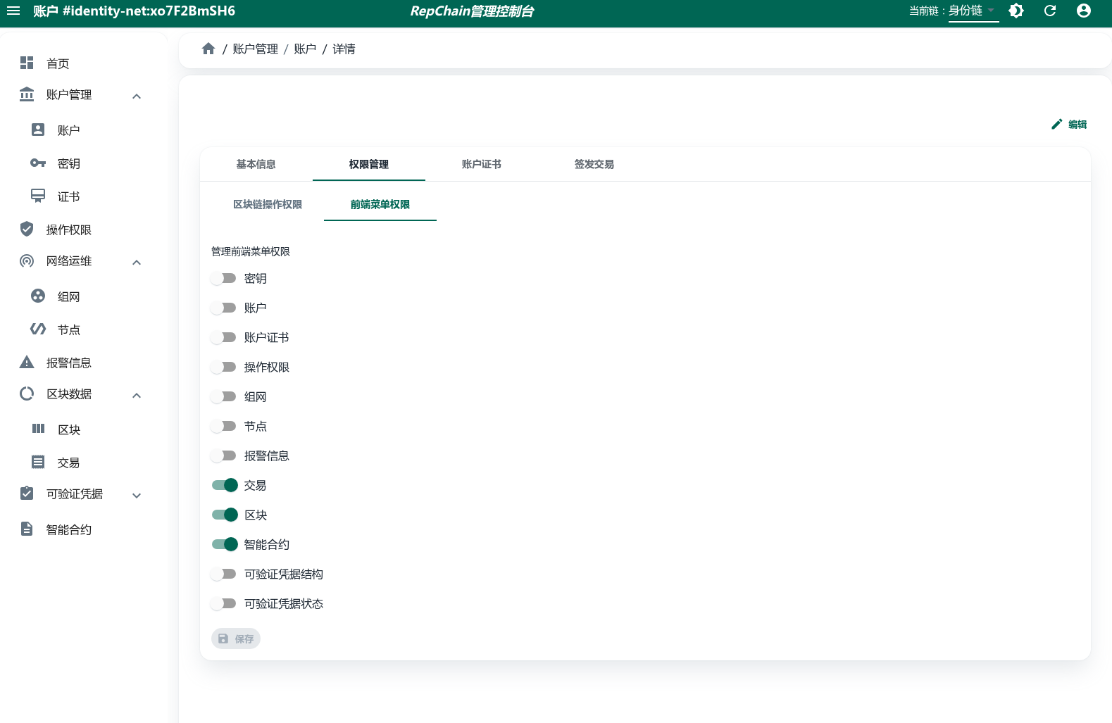Enable the 报警信息 permission switch
Viewport: 1112px width, 723px height.
(x=224, y=455)
